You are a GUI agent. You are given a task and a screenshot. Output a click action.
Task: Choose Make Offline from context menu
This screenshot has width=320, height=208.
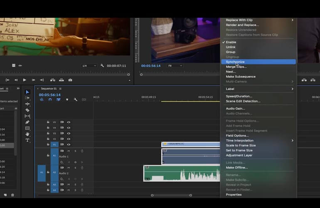point(258,168)
